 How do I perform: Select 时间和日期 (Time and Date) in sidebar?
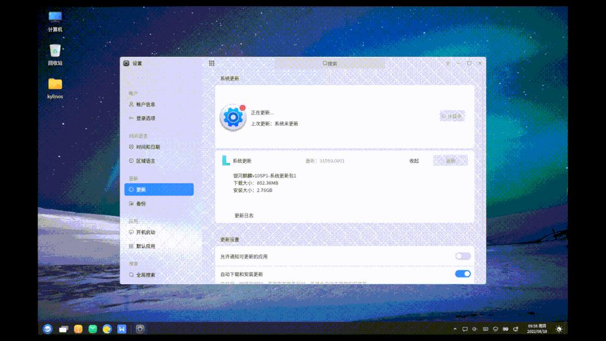pyautogui.click(x=147, y=147)
